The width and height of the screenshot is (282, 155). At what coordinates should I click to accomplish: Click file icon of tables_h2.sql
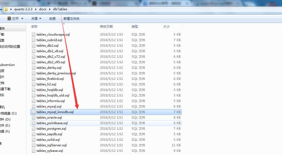click(34, 84)
